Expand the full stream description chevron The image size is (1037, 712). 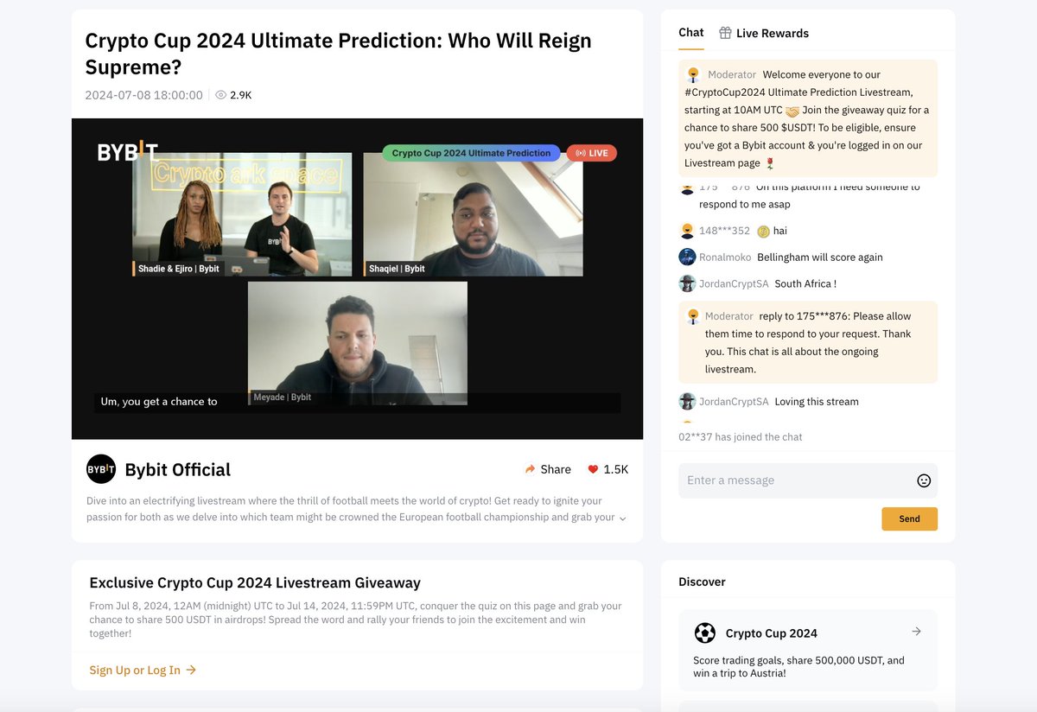coord(622,518)
